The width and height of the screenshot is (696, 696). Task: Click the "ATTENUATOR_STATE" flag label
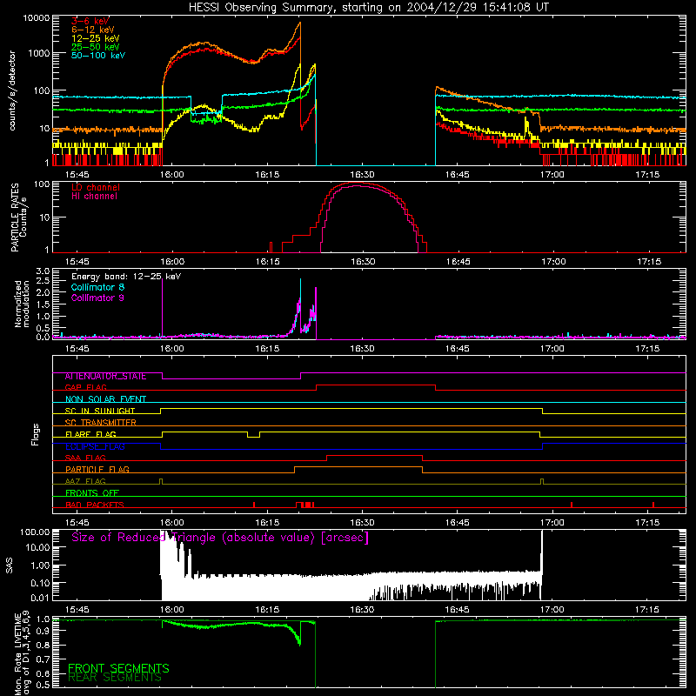(x=105, y=377)
